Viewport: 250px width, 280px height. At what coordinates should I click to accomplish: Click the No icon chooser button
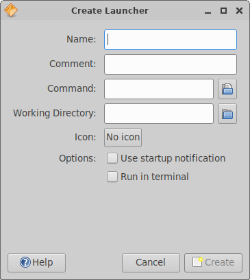pos(123,138)
